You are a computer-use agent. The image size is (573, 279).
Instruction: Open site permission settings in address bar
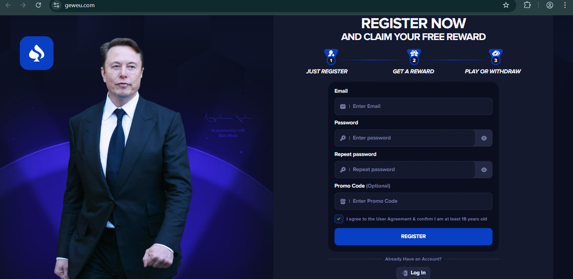56,5
